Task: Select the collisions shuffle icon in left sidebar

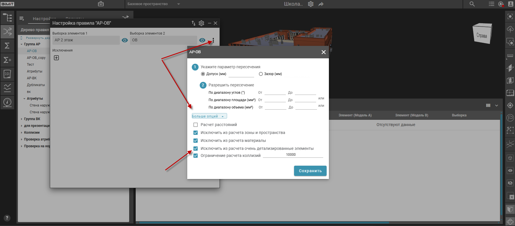Action: (7, 31)
